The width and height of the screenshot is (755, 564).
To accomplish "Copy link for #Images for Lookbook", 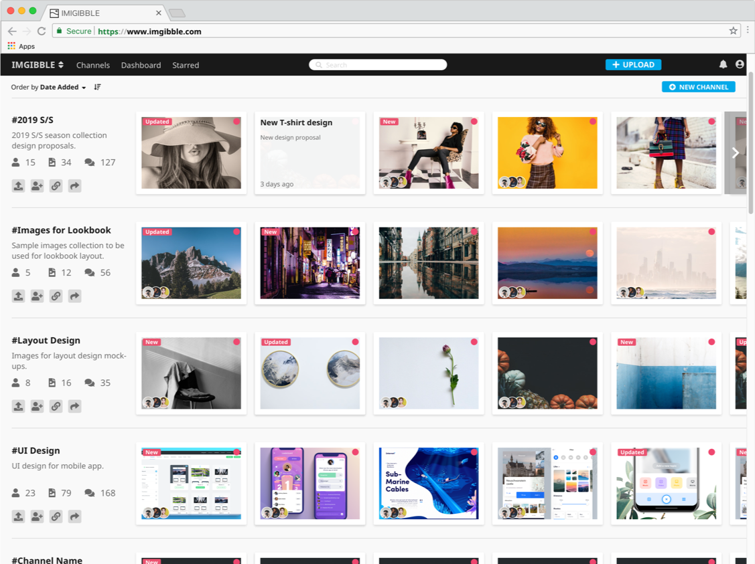I will pos(56,296).
